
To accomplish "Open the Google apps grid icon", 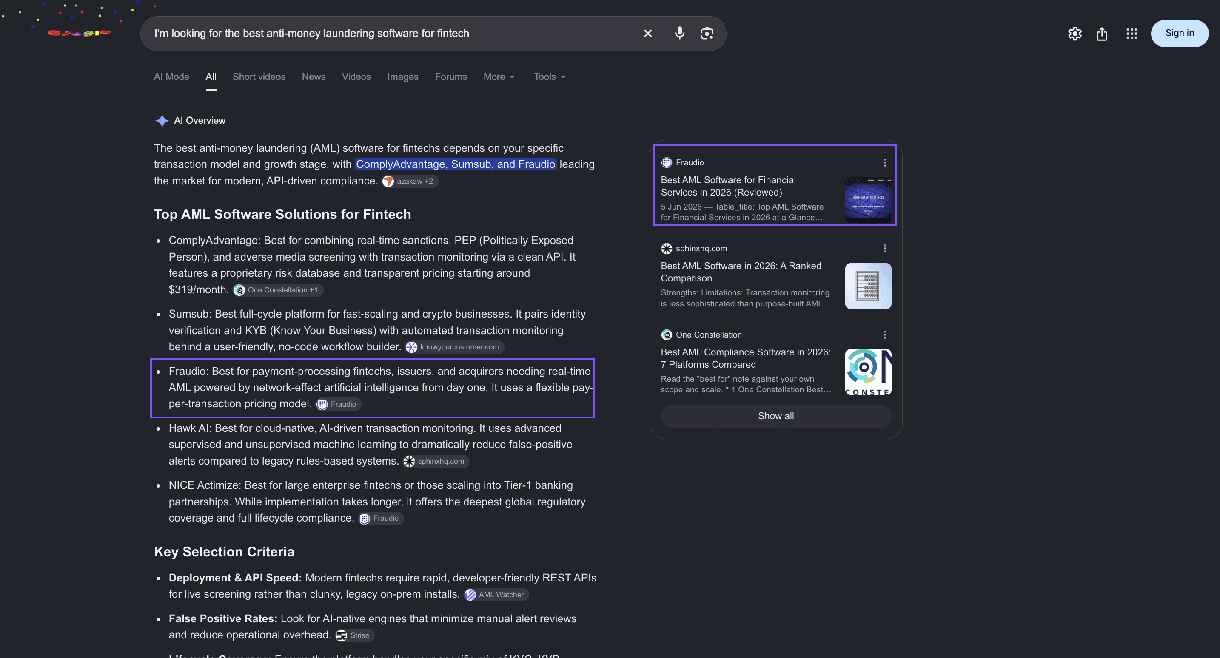I will 1132,34.
